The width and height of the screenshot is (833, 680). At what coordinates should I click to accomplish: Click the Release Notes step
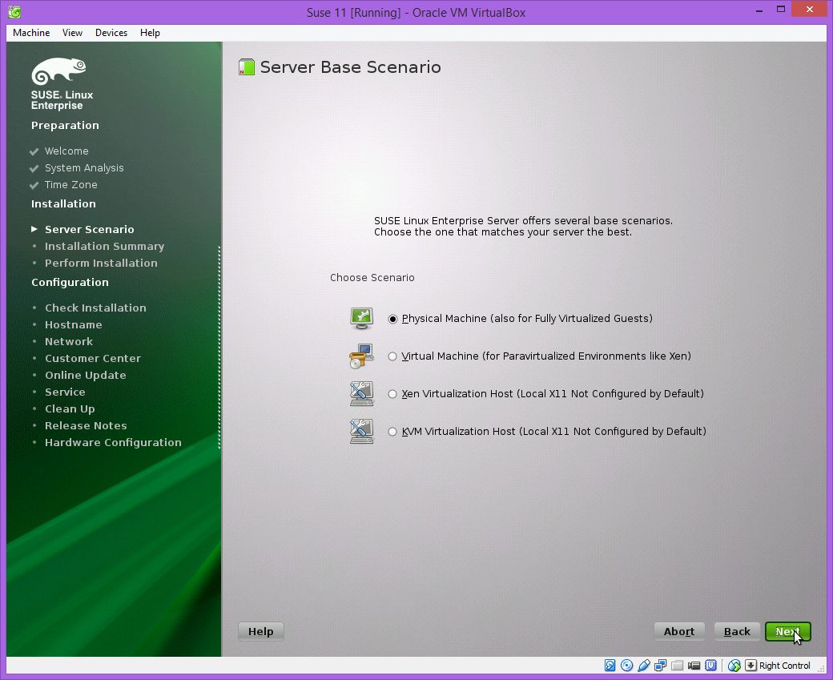click(x=86, y=425)
